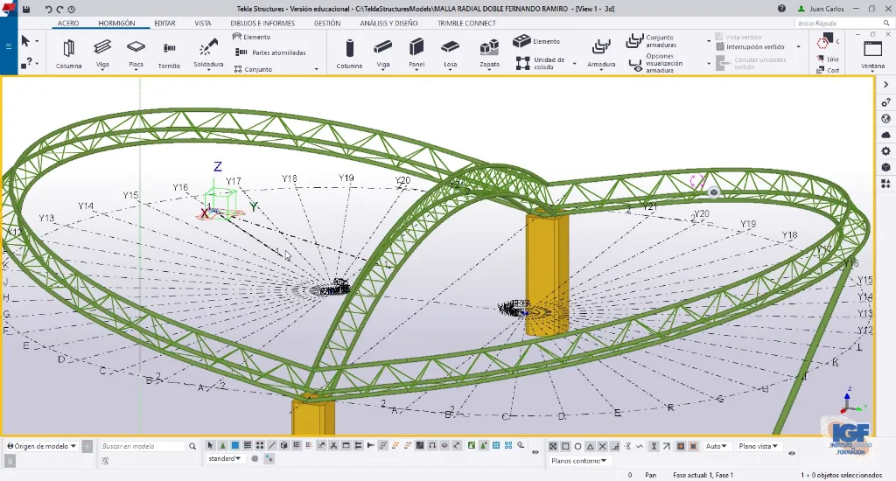This screenshot has width=896, height=481.
Task: Insert a steel Columna from ACERO group
Action: tap(68, 53)
